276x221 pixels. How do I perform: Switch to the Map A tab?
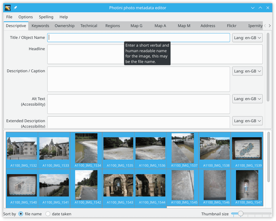point(160,26)
